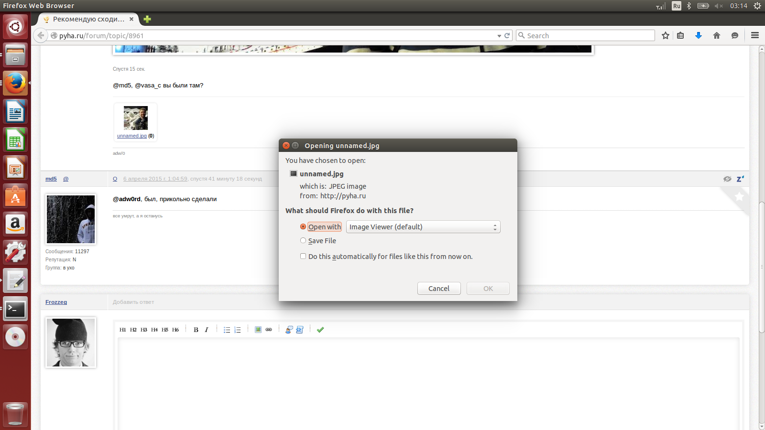Switch to the "Рекомендую сходи..." tab
The width and height of the screenshot is (765, 430).
click(x=88, y=19)
